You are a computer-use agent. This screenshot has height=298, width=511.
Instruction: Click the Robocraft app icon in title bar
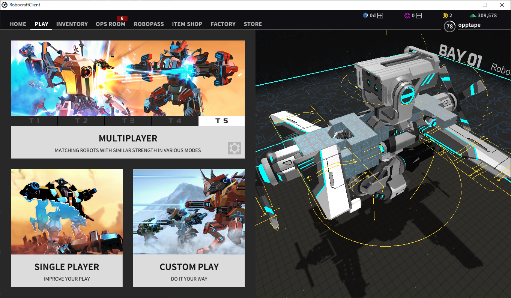[5, 5]
